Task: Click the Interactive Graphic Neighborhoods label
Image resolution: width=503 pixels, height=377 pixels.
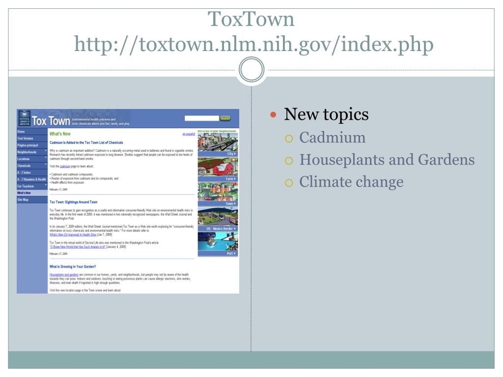Action: (217, 131)
